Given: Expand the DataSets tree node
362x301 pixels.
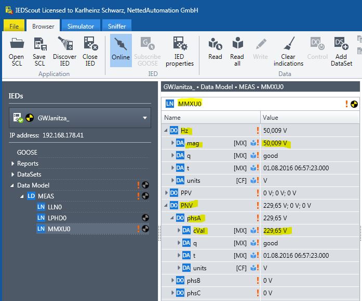Looking at the screenshot, I should click(x=12, y=174).
